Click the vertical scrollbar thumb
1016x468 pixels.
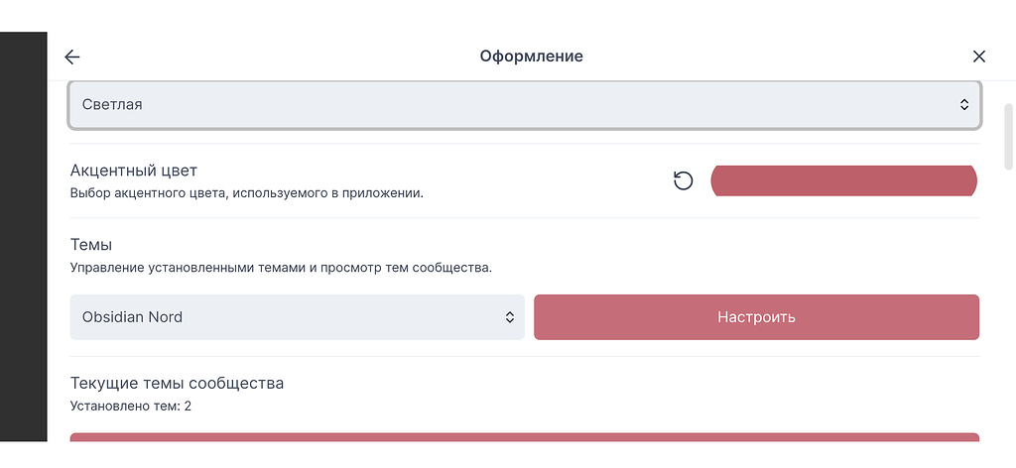1009,136
